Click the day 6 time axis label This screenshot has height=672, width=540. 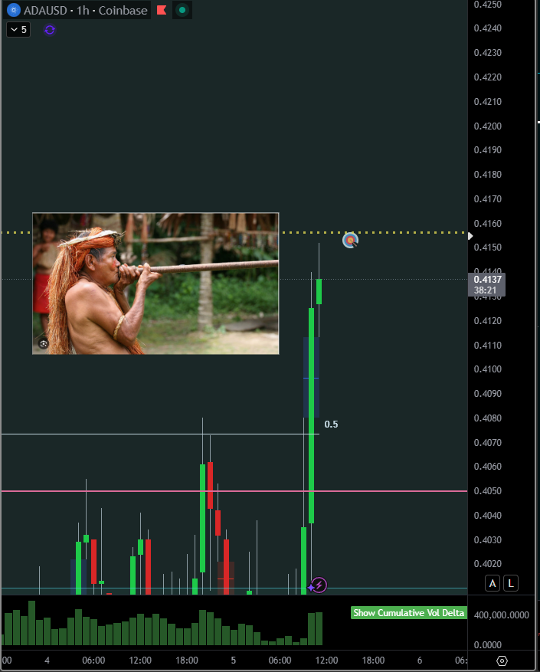(420, 661)
